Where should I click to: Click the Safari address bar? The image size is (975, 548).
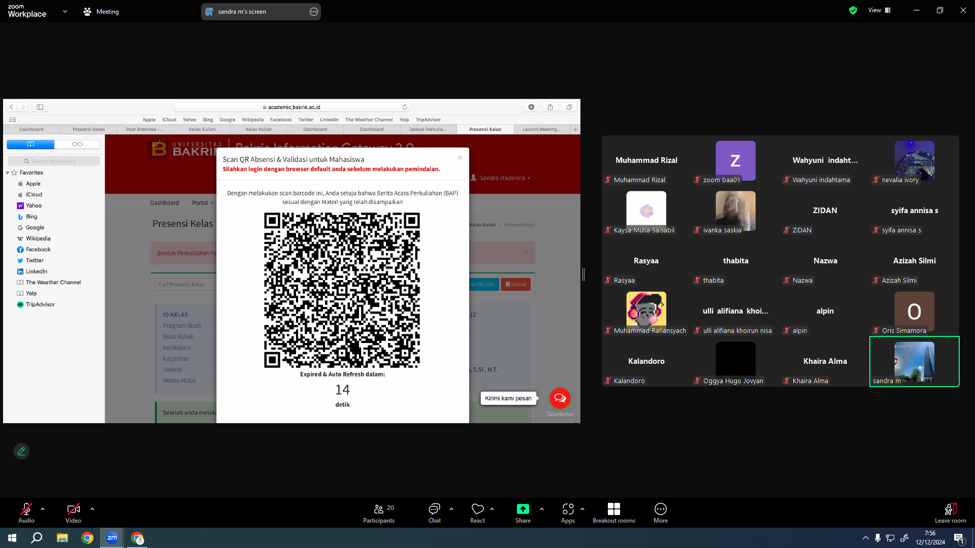(x=291, y=107)
